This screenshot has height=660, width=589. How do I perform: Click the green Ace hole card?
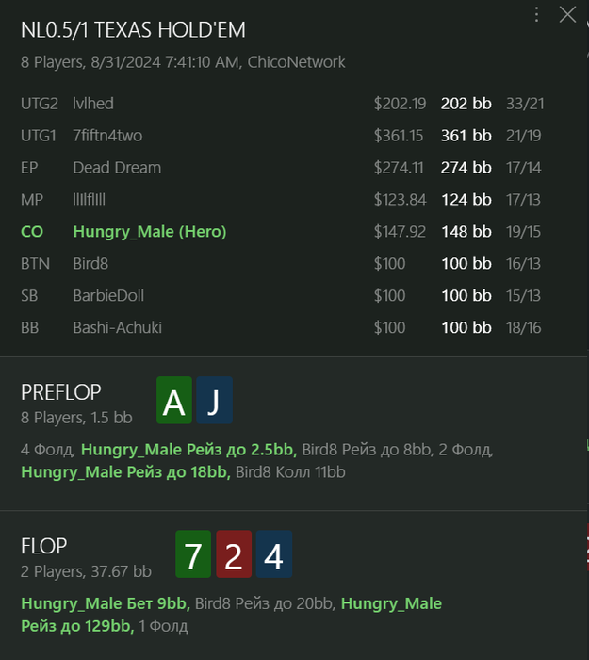pos(173,402)
